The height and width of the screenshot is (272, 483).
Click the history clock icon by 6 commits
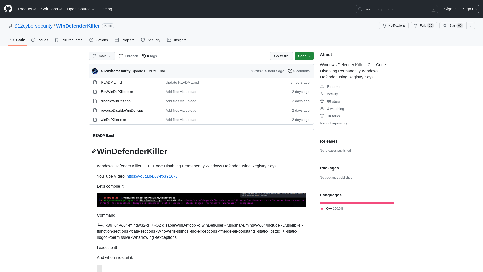click(x=290, y=71)
